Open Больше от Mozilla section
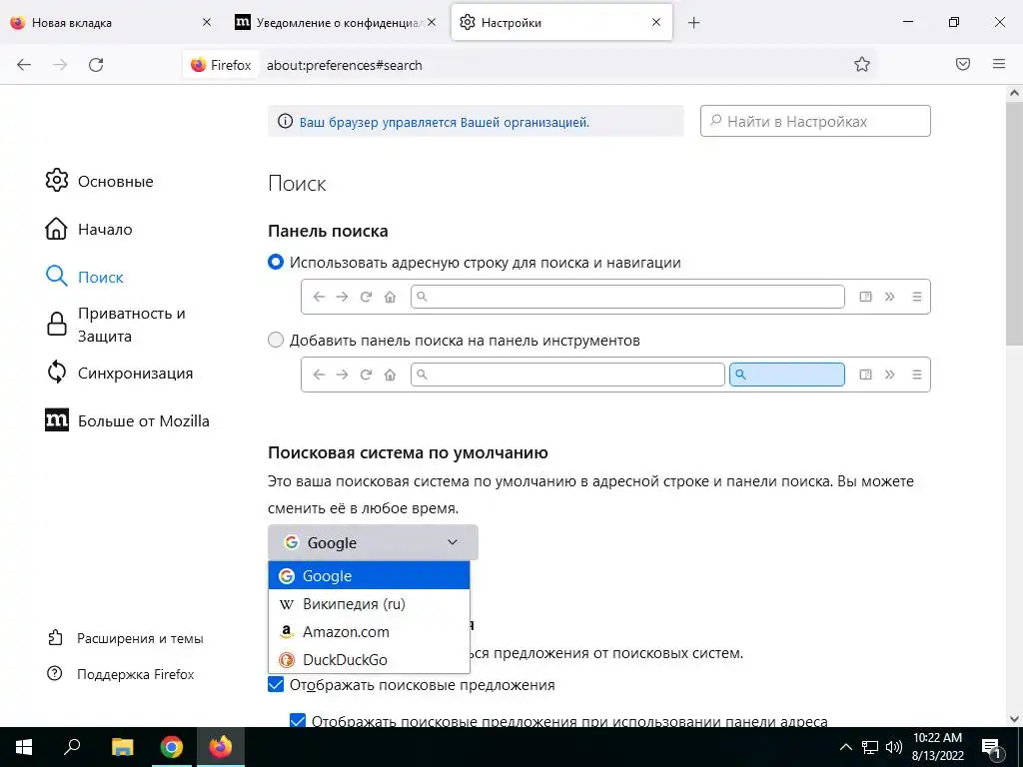This screenshot has width=1023, height=767. point(127,420)
